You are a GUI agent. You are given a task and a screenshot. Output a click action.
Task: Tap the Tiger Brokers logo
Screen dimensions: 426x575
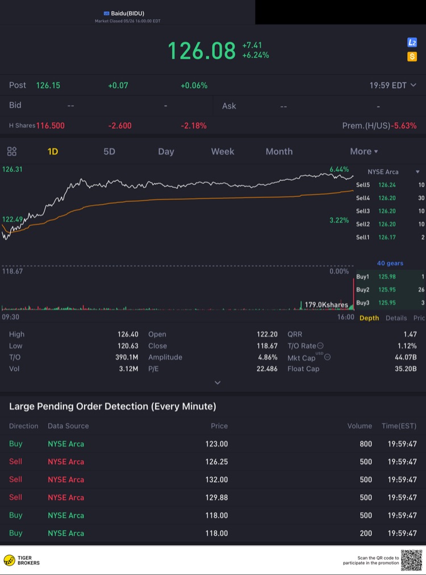click(x=22, y=560)
